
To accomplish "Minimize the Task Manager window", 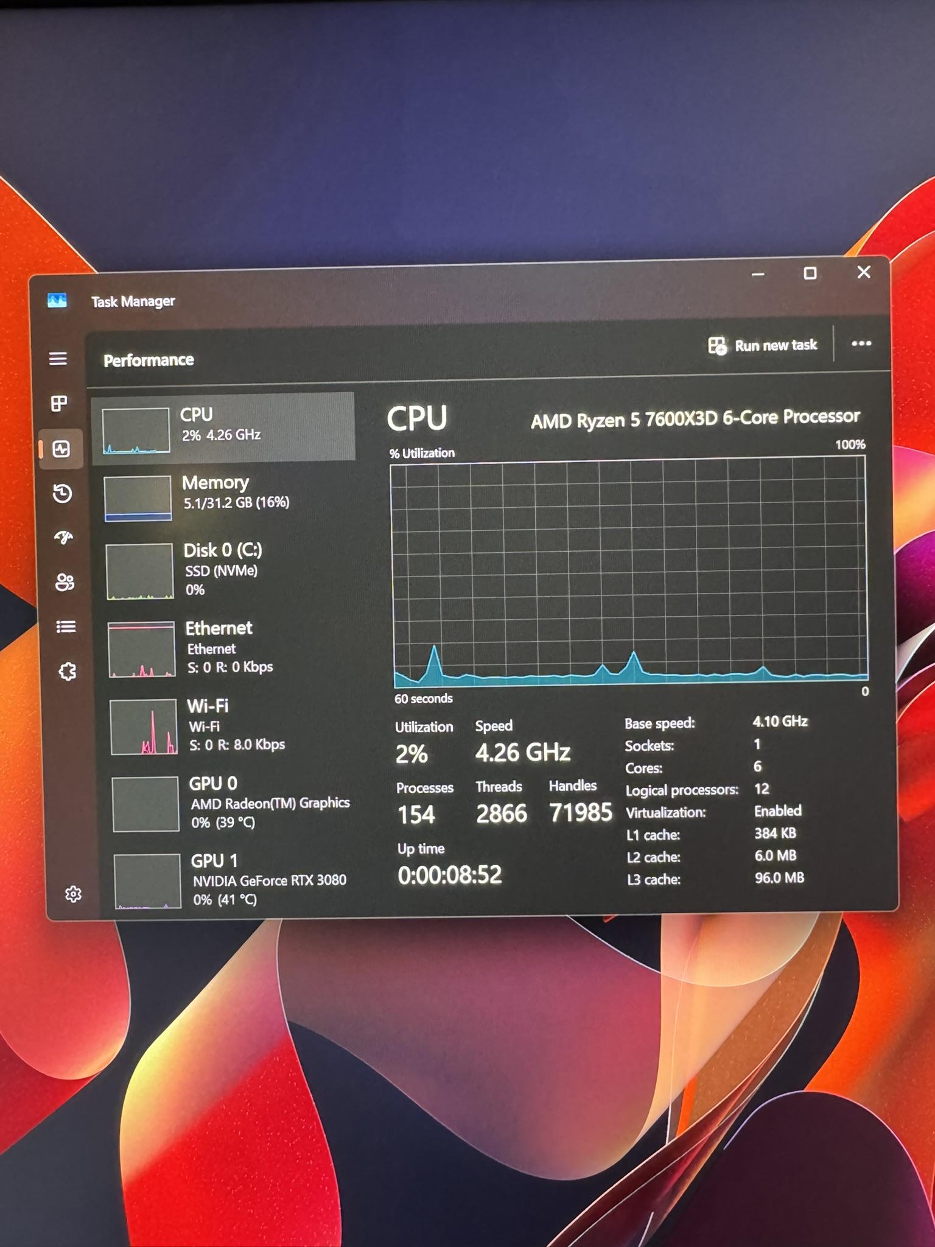I will (757, 275).
